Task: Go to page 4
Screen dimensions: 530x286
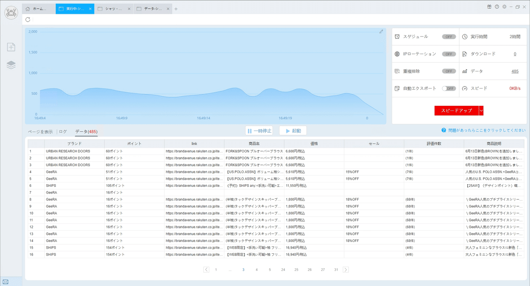Action: pyautogui.click(x=257, y=269)
